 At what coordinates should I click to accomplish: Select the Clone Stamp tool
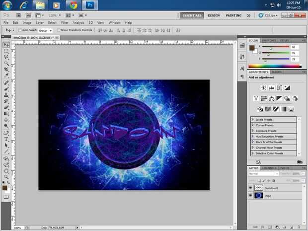click(6, 95)
